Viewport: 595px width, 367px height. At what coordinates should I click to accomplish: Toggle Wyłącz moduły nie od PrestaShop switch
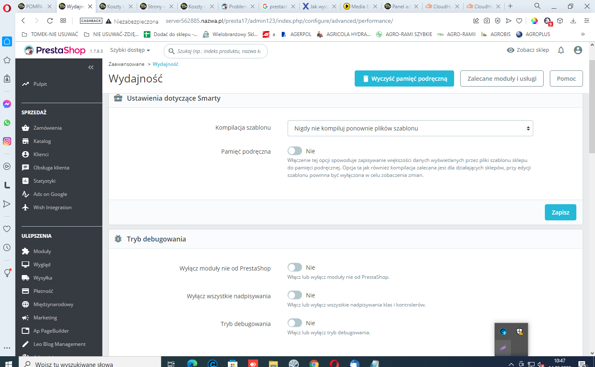pos(295,267)
